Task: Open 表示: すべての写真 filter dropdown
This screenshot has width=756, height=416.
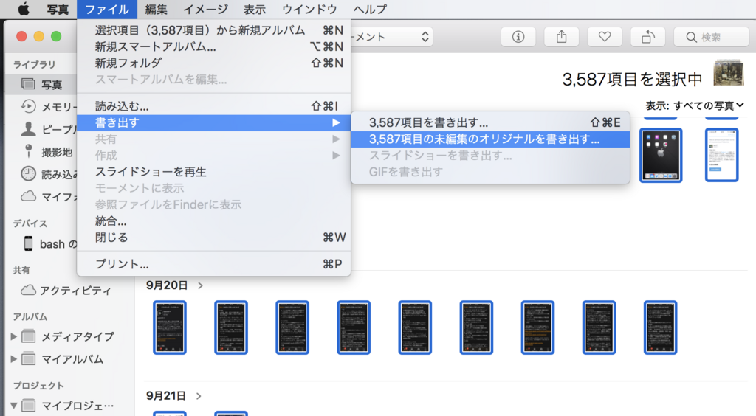Action: [x=695, y=105]
